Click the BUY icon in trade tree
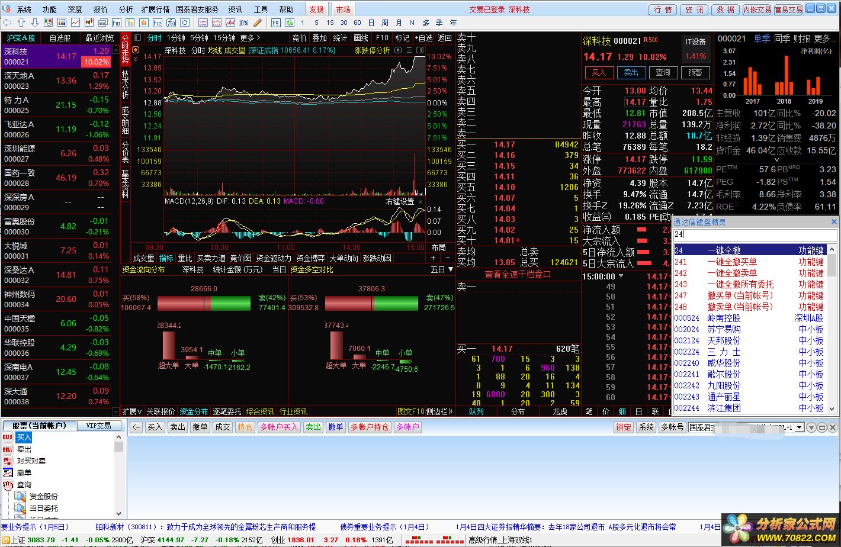This screenshot has height=547, width=841. [8, 437]
